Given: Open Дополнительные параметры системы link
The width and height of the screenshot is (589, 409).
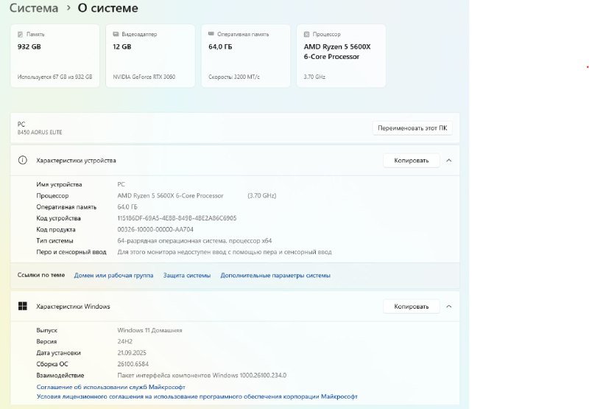Looking at the screenshot, I should point(275,275).
